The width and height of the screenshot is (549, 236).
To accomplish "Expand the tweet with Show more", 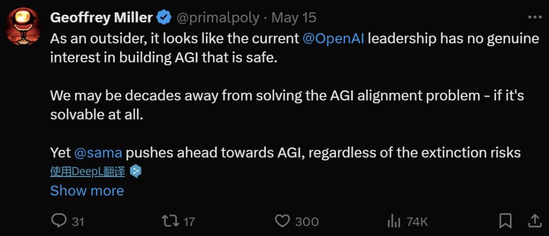I will click(87, 191).
